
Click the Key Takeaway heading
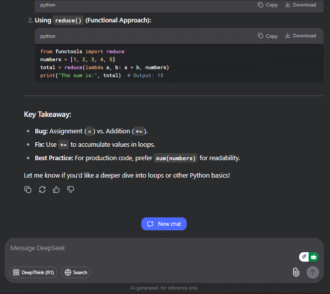[x=48, y=114]
